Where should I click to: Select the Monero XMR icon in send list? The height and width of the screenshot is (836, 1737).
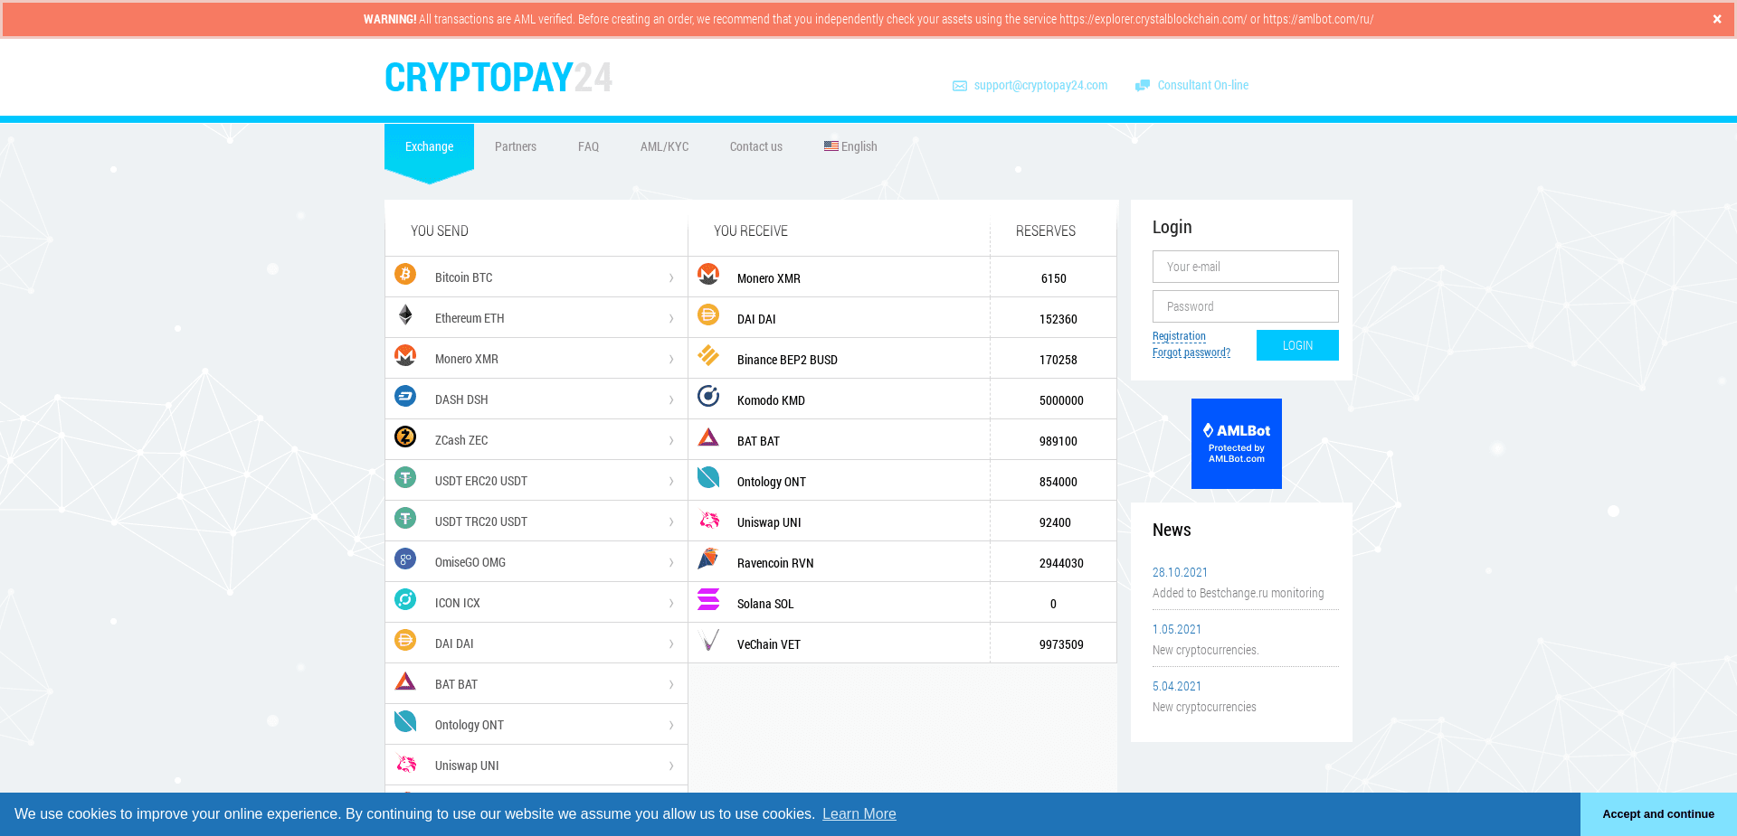pos(405,356)
